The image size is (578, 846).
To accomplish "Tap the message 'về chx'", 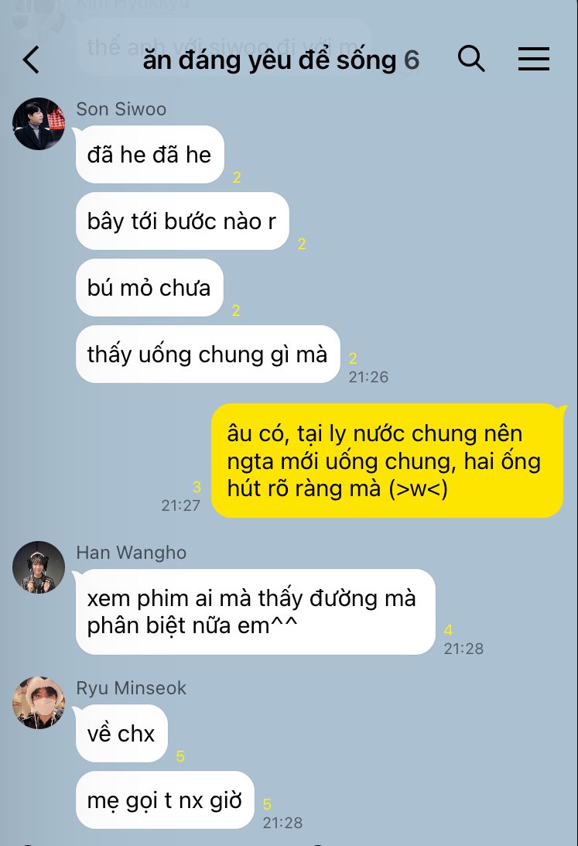I will 121,733.
